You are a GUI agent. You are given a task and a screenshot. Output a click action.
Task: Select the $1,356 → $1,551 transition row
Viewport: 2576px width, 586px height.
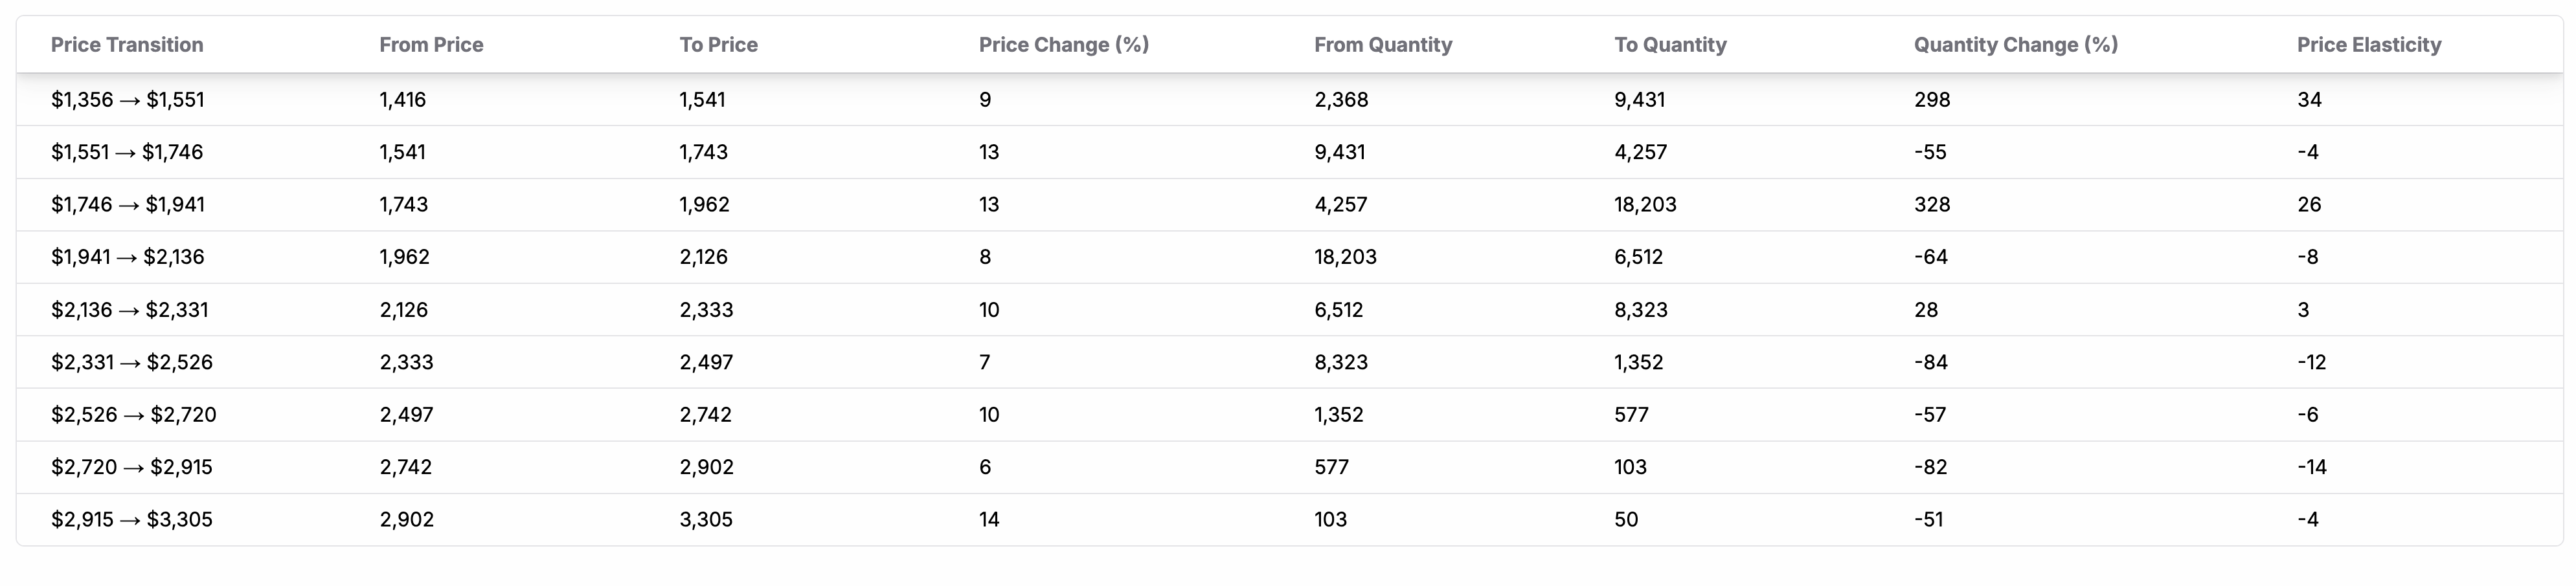[128, 100]
